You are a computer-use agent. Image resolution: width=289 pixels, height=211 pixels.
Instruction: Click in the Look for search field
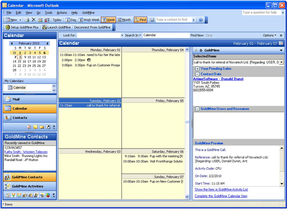click(99, 35)
